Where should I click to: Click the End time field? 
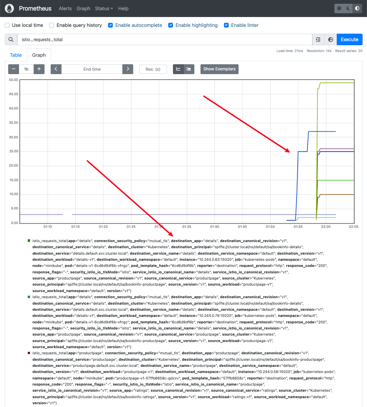[92, 69]
